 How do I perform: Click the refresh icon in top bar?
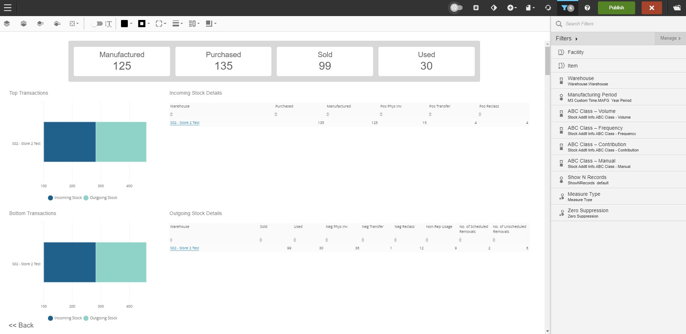tap(548, 8)
